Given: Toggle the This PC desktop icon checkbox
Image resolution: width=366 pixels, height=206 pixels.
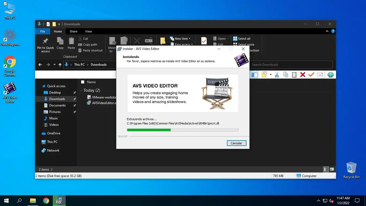Looking at the screenshot, I should pos(5,4).
